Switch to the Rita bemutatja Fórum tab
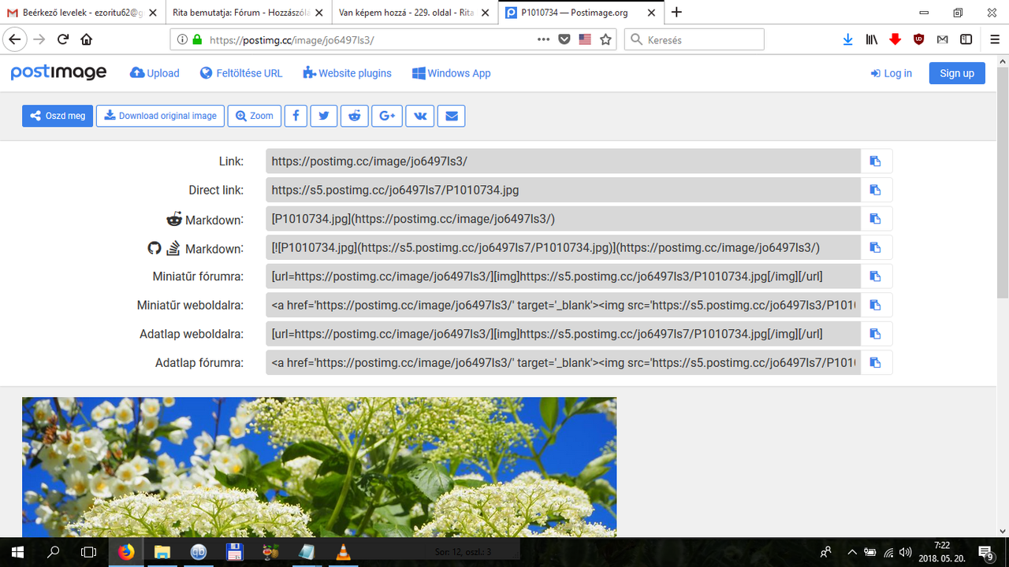The height and width of the screenshot is (567, 1009). tap(236, 13)
